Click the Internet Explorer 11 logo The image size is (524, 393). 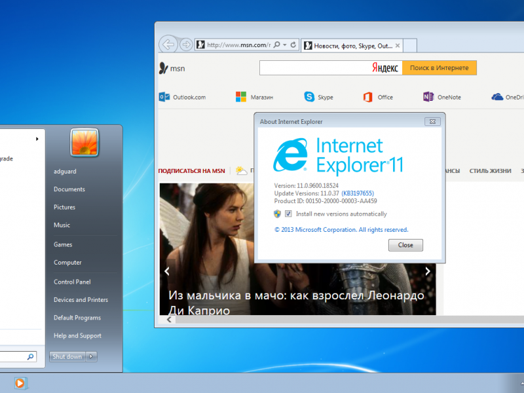tap(338, 155)
